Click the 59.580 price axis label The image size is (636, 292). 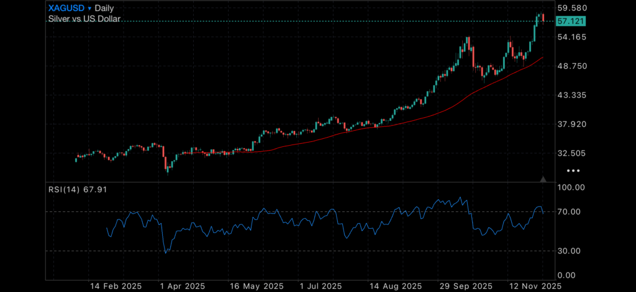click(572, 8)
